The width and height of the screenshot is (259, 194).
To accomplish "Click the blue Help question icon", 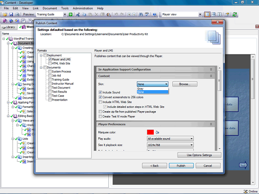I will pyautogui.click(x=155, y=15).
